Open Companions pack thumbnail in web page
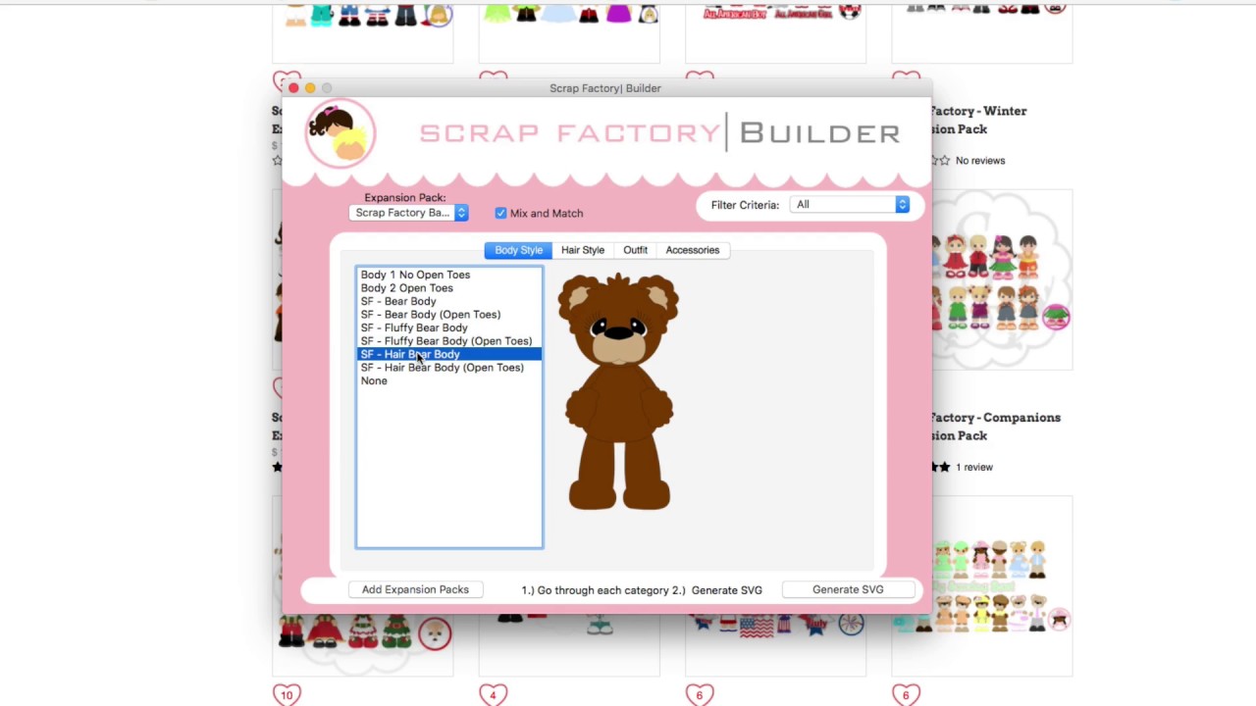 [1001, 279]
